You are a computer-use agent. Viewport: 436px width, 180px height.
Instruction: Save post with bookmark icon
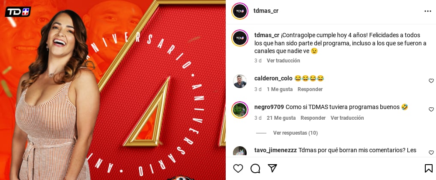coord(428,168)
